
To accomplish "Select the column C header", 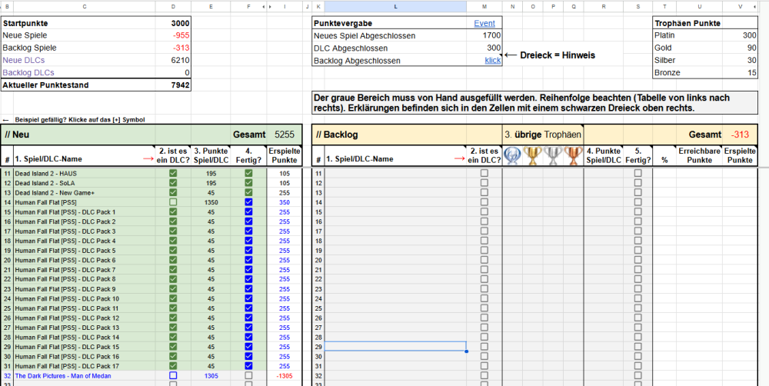I will click(83, 6).
